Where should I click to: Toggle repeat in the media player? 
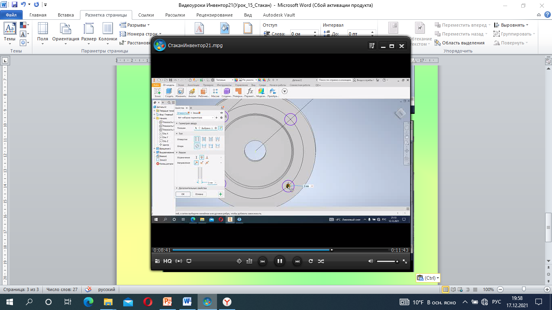coord(311,261)
